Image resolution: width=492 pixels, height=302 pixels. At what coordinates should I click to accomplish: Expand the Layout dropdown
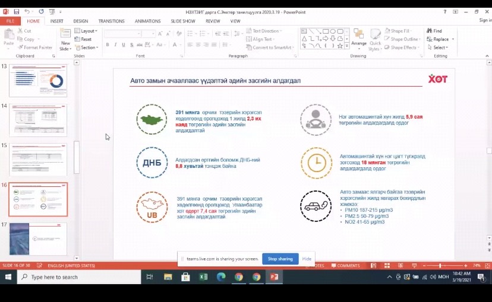click(x=88, y=31)
